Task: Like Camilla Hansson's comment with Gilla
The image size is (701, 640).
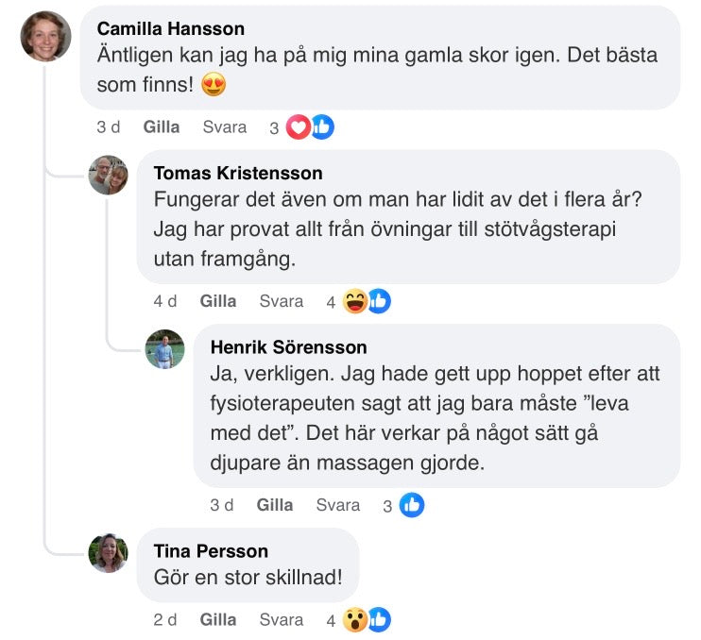Action: pos(162,127)
